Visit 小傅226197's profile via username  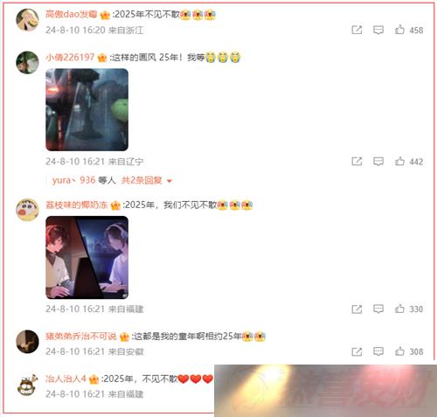click(70, 57)
